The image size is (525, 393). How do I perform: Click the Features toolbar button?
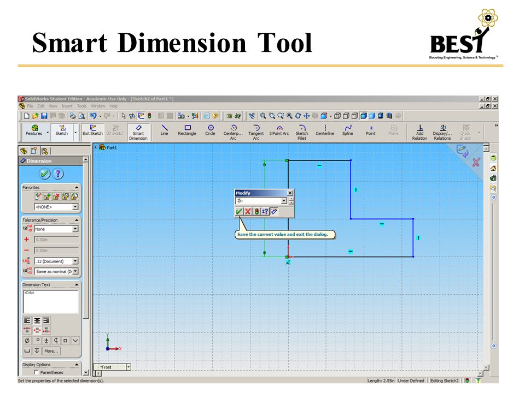click(34, 130)
